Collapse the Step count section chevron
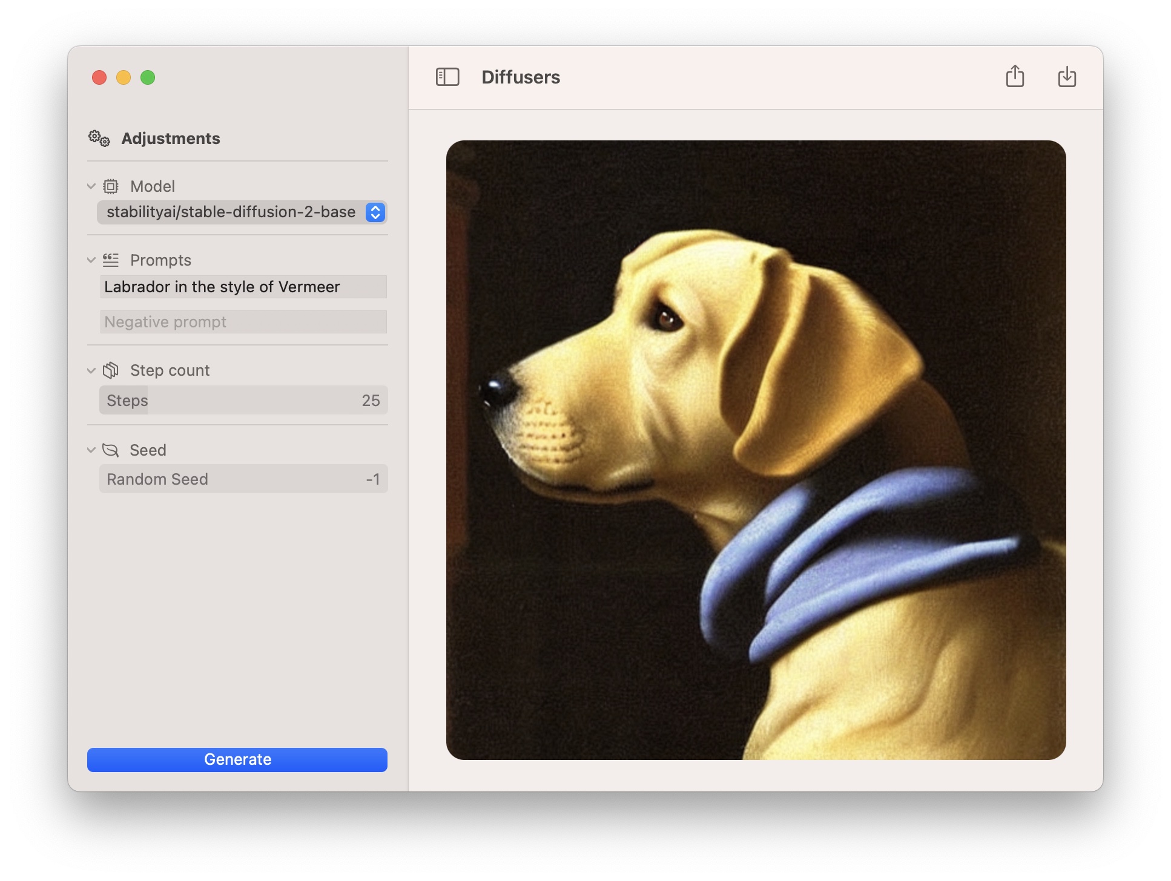This screenshot has width=1171, height=881. [x=91, y=370]
